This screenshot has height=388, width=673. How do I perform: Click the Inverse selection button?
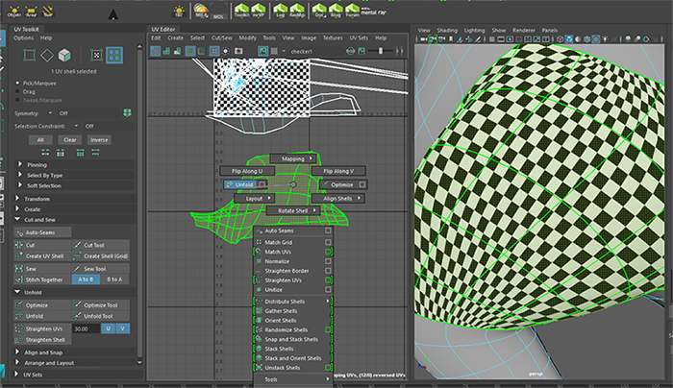(99, 139)
